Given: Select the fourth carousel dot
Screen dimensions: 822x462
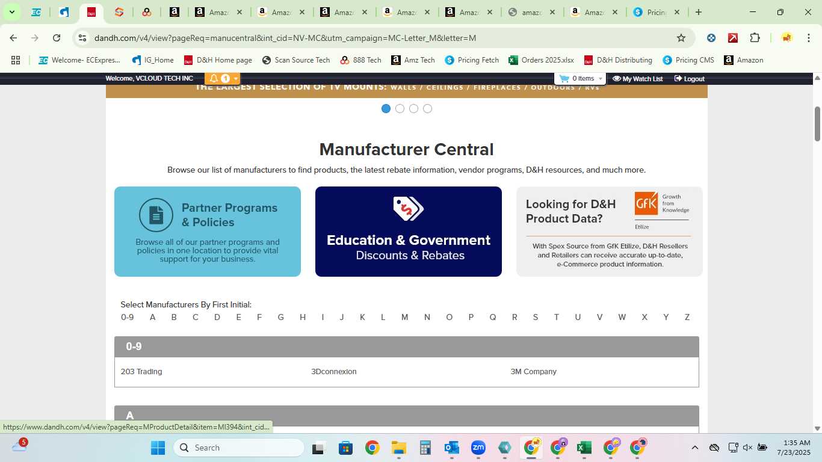Looking at the screenshot, I should (427, 109).
